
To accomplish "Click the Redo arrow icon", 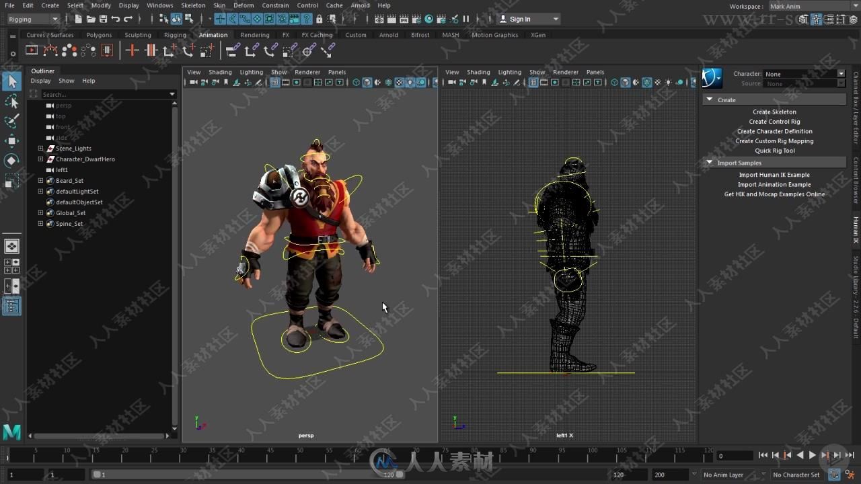I will pos(128,19).
